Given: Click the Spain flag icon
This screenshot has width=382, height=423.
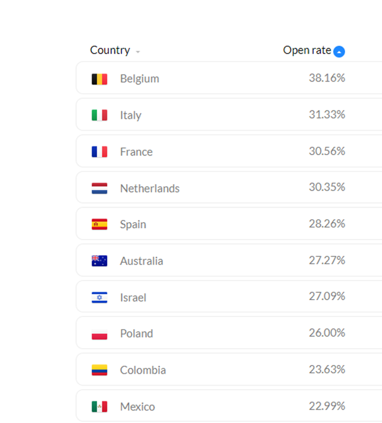Looking at the screenshot, I should [99, 224].
